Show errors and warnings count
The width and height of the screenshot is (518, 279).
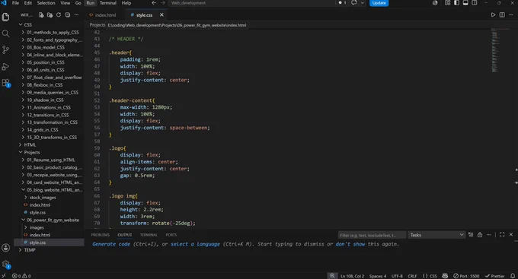coord(21,276)
